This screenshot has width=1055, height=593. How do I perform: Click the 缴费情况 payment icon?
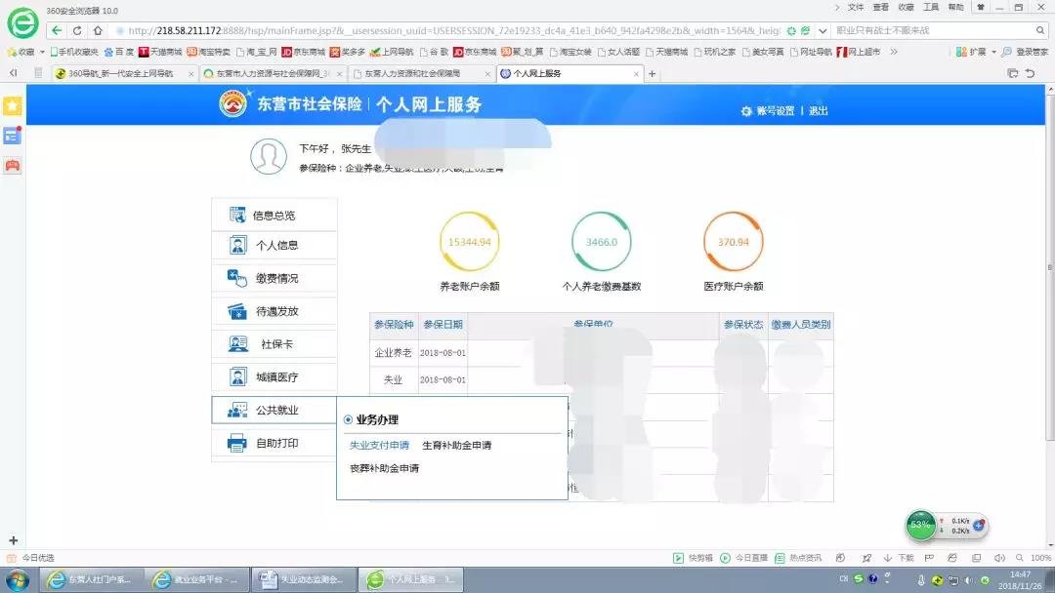pos(236,278)
